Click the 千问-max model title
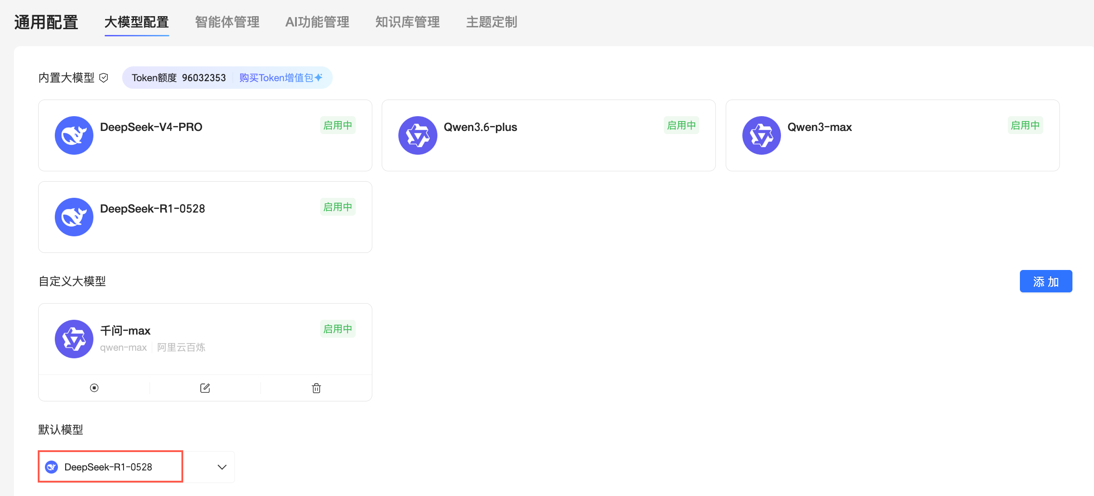The height and width of the screenshot is (496, 1094). [125, 331]
